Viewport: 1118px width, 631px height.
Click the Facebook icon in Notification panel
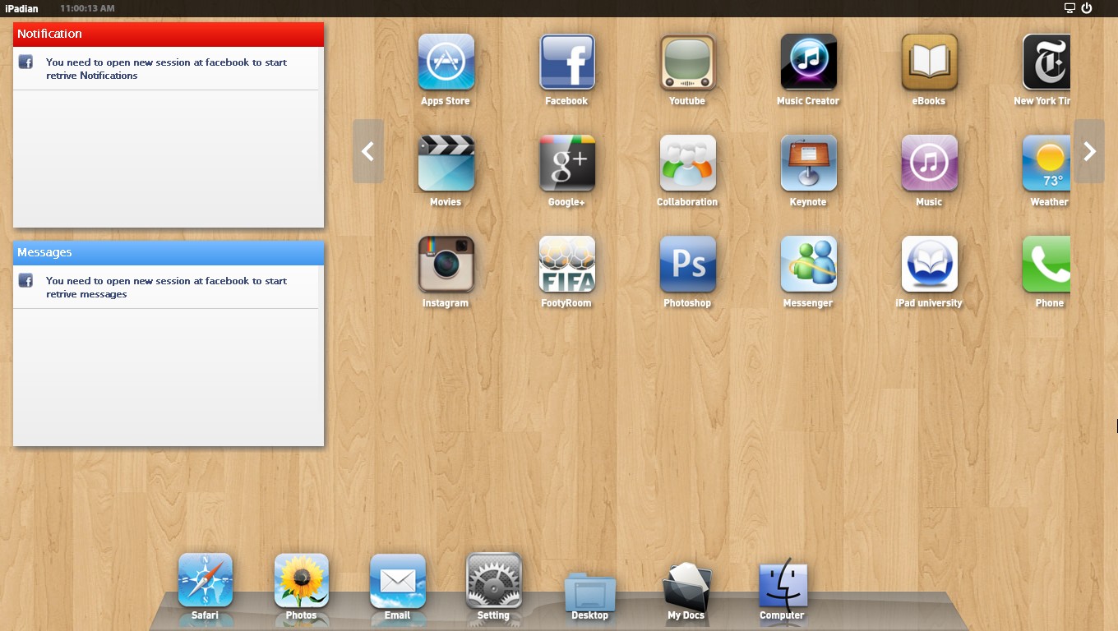coord(25,62)
